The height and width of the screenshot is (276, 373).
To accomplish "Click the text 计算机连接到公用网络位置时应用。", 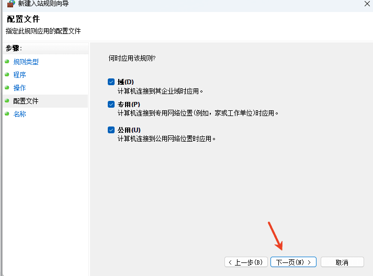I will 166,139.
